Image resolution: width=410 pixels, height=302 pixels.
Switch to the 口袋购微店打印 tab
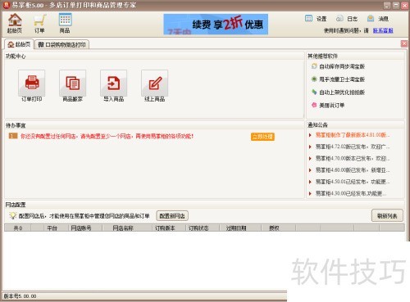(61, 44)
